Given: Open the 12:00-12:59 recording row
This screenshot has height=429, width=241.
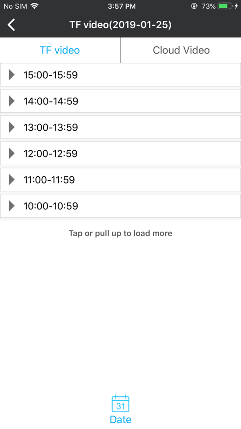Looking at the screenshot, I should pos(120,154).
